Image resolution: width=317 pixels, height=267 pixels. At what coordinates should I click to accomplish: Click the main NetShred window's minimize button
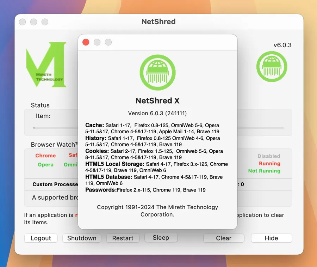click(33, 22)
